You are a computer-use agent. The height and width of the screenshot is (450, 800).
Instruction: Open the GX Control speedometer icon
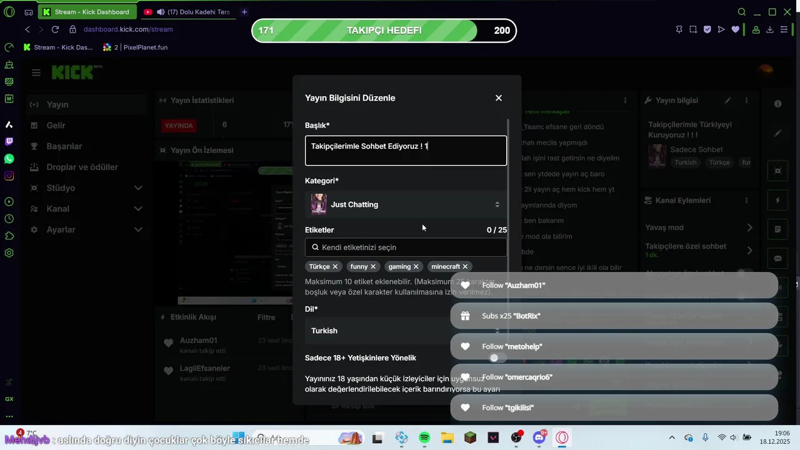coord(9,47)
